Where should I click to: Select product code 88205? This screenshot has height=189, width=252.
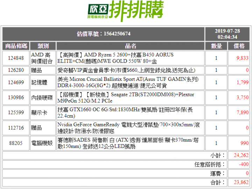16,143
